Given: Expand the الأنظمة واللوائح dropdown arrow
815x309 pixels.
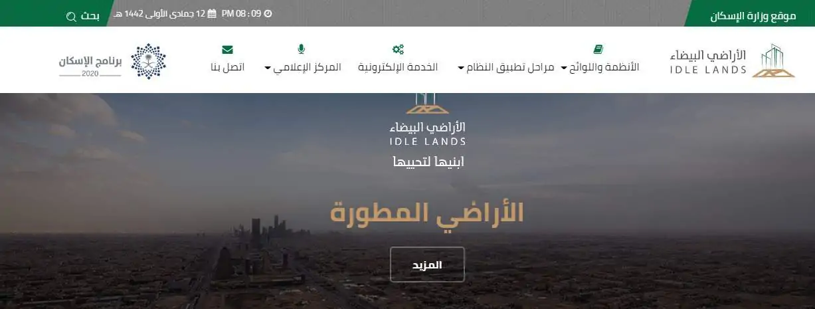Looking at the screenshot, I should tap(564, 68).
